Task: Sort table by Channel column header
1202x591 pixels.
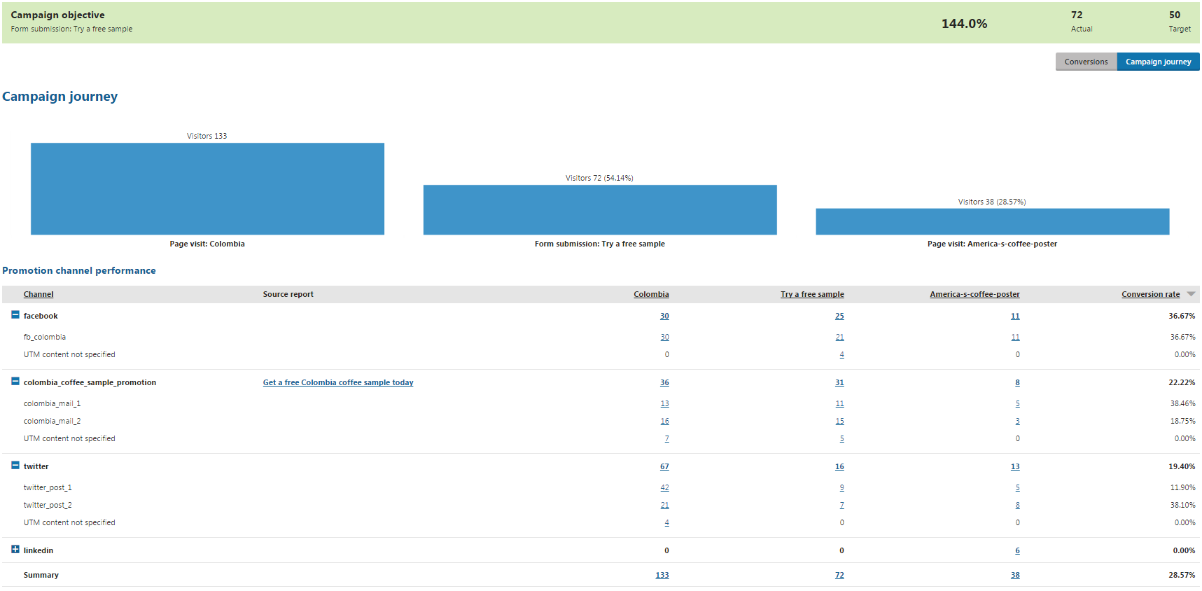Action: pos(39,294)
